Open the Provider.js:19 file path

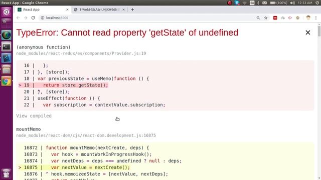tap(81, 53)
